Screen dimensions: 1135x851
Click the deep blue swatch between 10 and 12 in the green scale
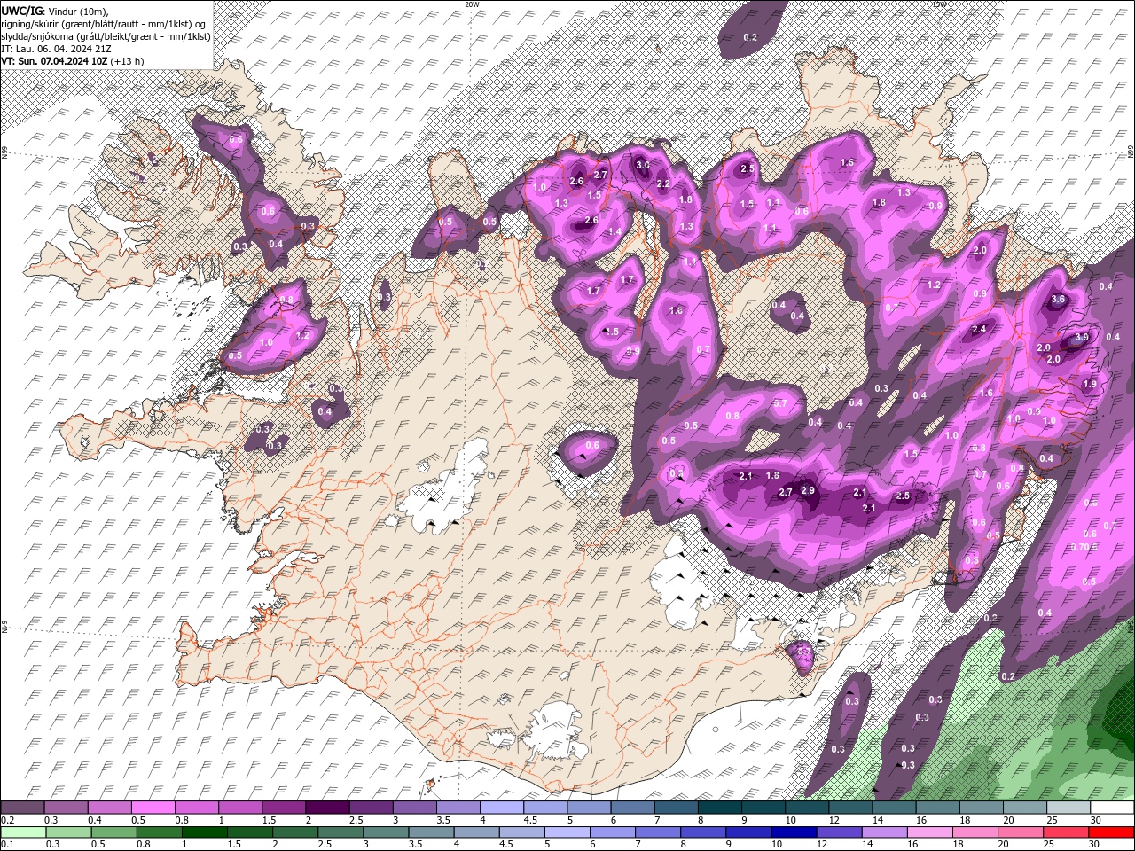(793, 832)
